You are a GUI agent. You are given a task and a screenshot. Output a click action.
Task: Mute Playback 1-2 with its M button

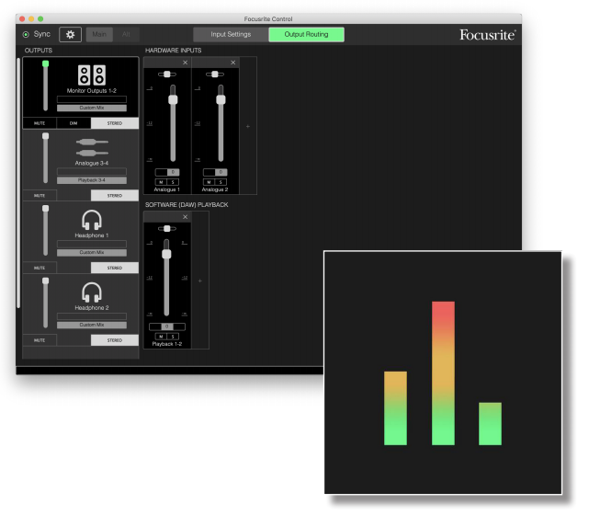click(x=161, y=337)
